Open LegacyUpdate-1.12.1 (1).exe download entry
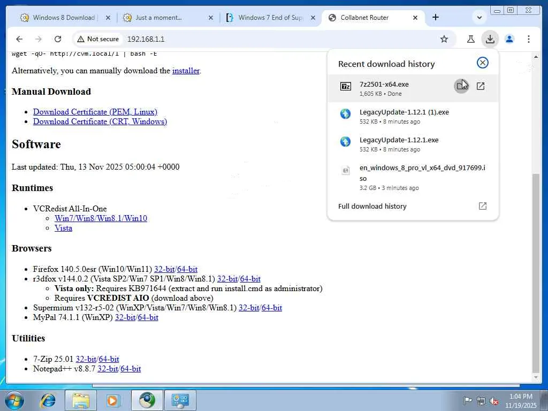This screenshot has width=548, height=411. pos(413,116)
